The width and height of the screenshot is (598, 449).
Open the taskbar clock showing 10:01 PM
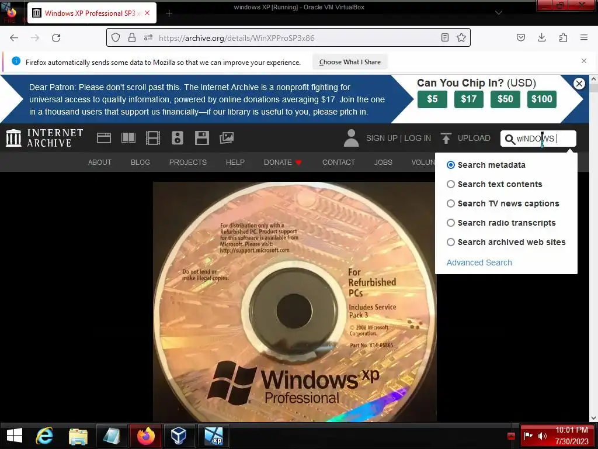[x=572, y=436]
